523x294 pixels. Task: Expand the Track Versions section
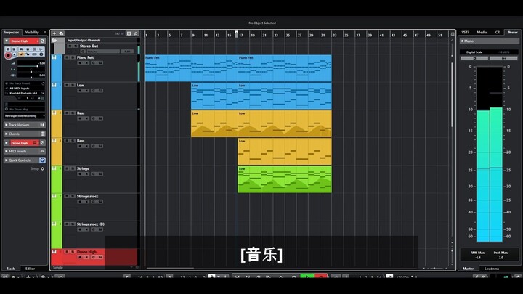pos(7,125)
